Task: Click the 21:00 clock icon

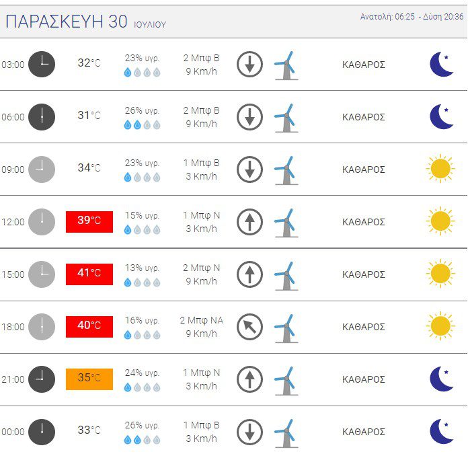Action: pyautogui.click(x=42, y=379)
